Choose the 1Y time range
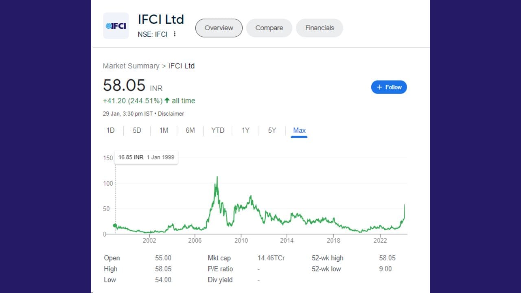The height and width of the screenshot is (293, 521). [245, 130]
